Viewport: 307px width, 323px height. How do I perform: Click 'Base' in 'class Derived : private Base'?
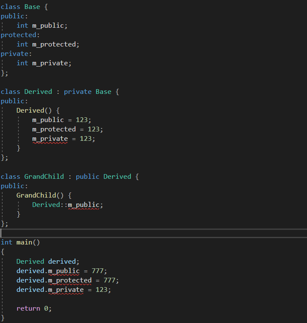[x=103, y=92]
